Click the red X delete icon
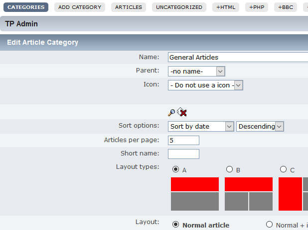Screen dimensions: 308x230 (182, 113)
